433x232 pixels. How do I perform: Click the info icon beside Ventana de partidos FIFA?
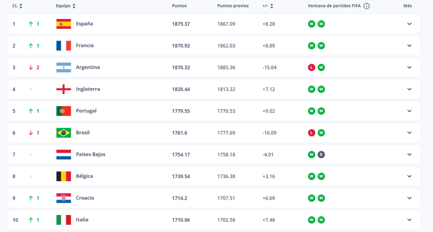[367, 6]
